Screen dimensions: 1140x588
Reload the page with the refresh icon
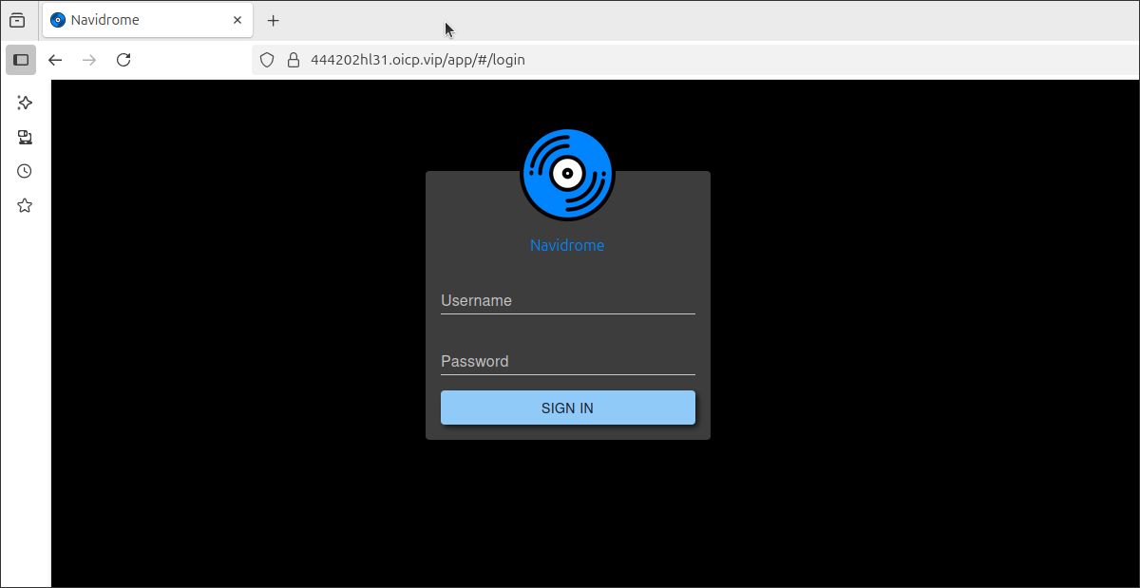[123, 60]
